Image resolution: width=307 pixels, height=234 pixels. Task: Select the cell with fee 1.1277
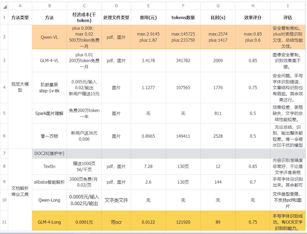[148, 88]
